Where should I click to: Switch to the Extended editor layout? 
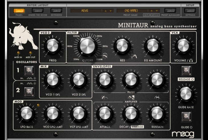(56, 11)
